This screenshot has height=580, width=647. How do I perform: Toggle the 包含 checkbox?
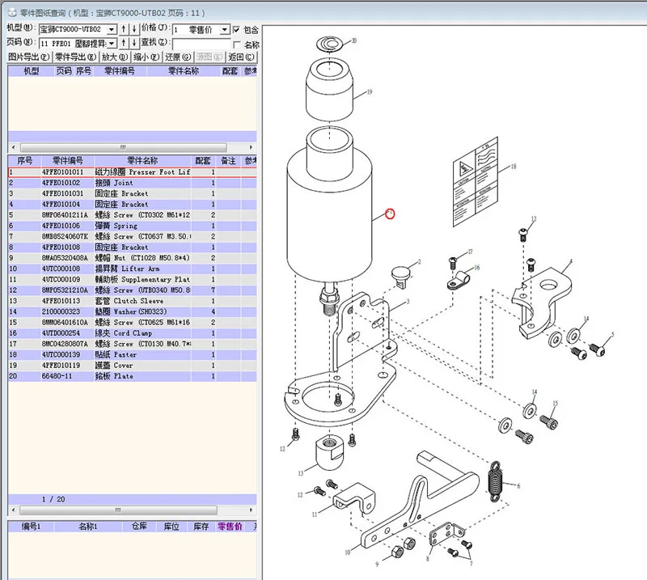236,30
